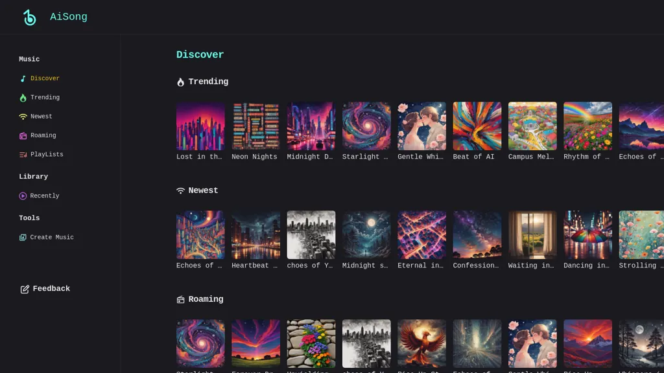This screenshot has height=373, width=664.
Task: Open the Feedback link
Action: point(51,288)
